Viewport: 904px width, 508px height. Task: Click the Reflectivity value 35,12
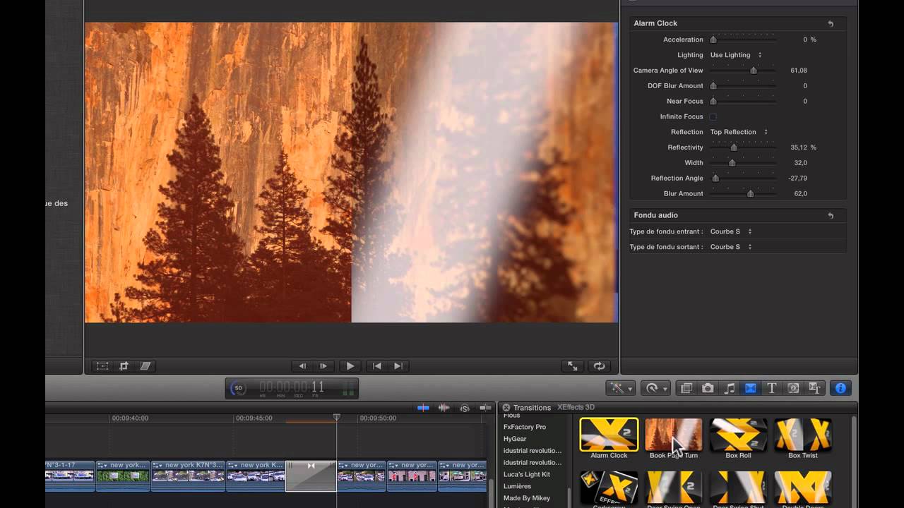799,147
